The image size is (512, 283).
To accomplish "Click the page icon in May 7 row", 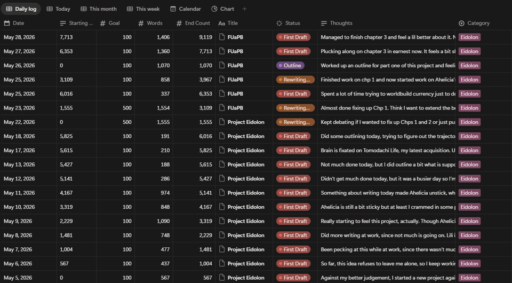I will [222, 249].
